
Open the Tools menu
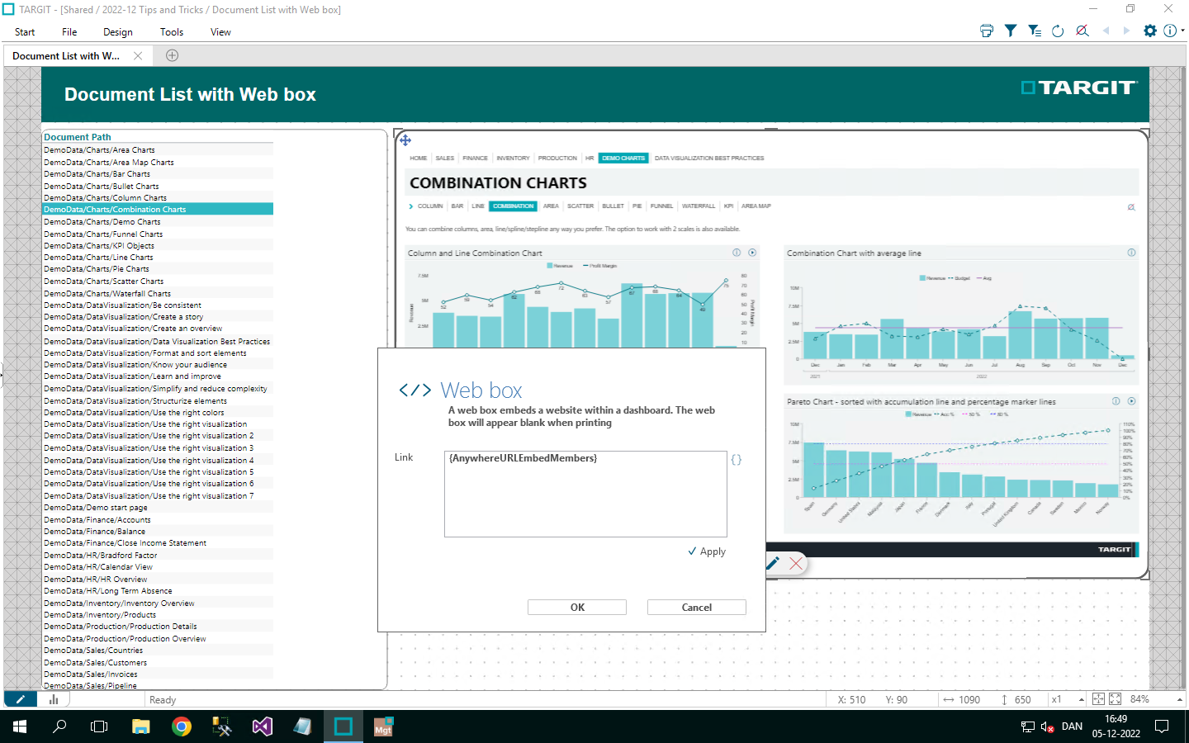pyautogui.click(x=172, y=32)
